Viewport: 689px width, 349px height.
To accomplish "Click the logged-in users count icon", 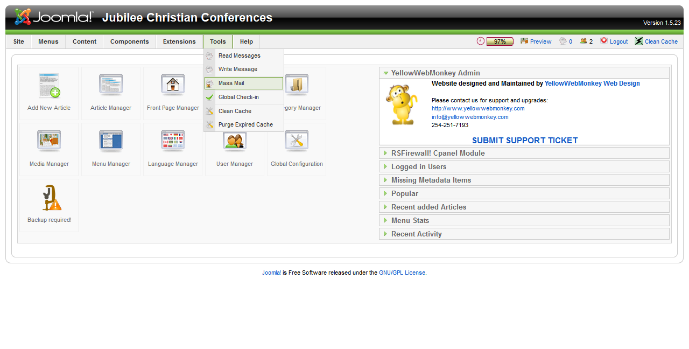I will point(583,41).
